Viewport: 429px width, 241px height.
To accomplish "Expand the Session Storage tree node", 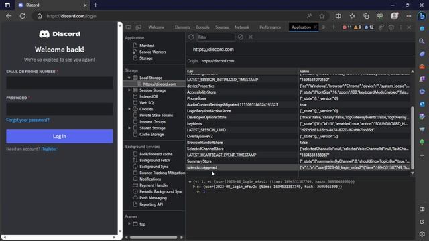I will (x=129, y=90).
